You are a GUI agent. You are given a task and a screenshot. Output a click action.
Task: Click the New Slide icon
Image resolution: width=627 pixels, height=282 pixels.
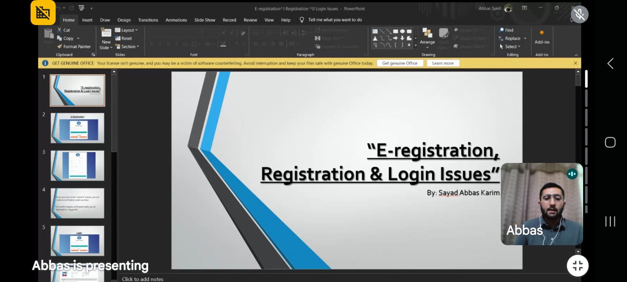[x=106, y=33]
